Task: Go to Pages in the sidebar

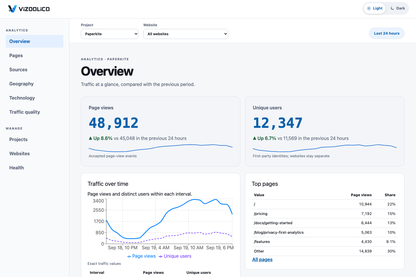Action: [34, 55]
